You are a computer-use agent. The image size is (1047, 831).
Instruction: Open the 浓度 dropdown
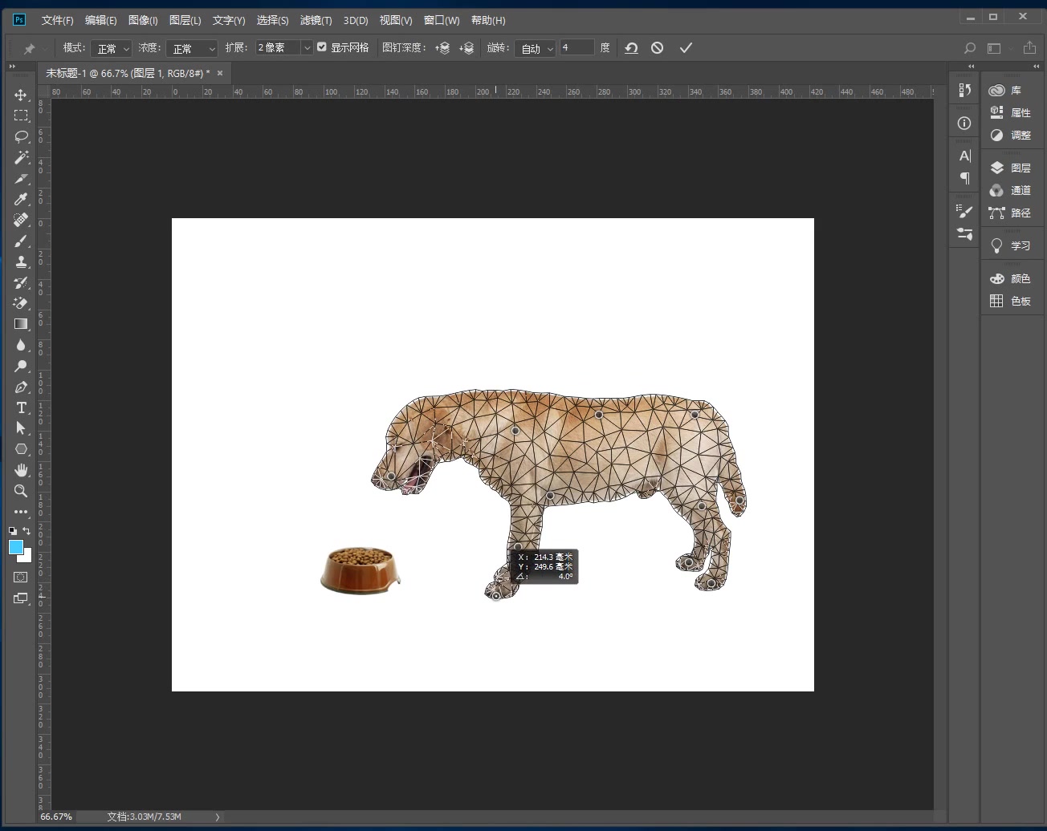coord(192,48)
